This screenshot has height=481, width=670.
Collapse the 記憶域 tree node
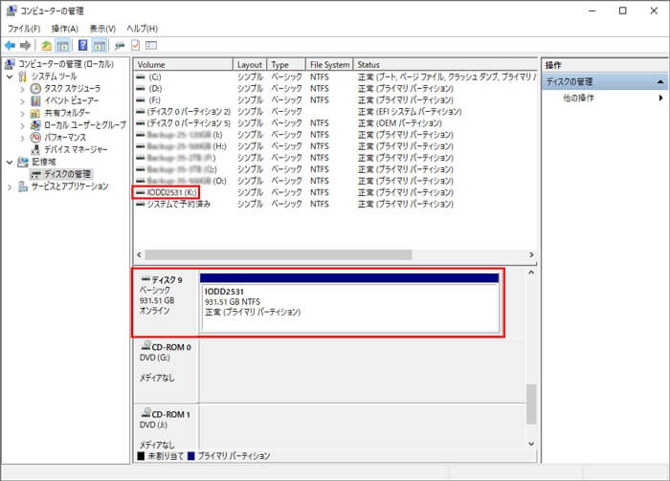[x=10, y=163]
